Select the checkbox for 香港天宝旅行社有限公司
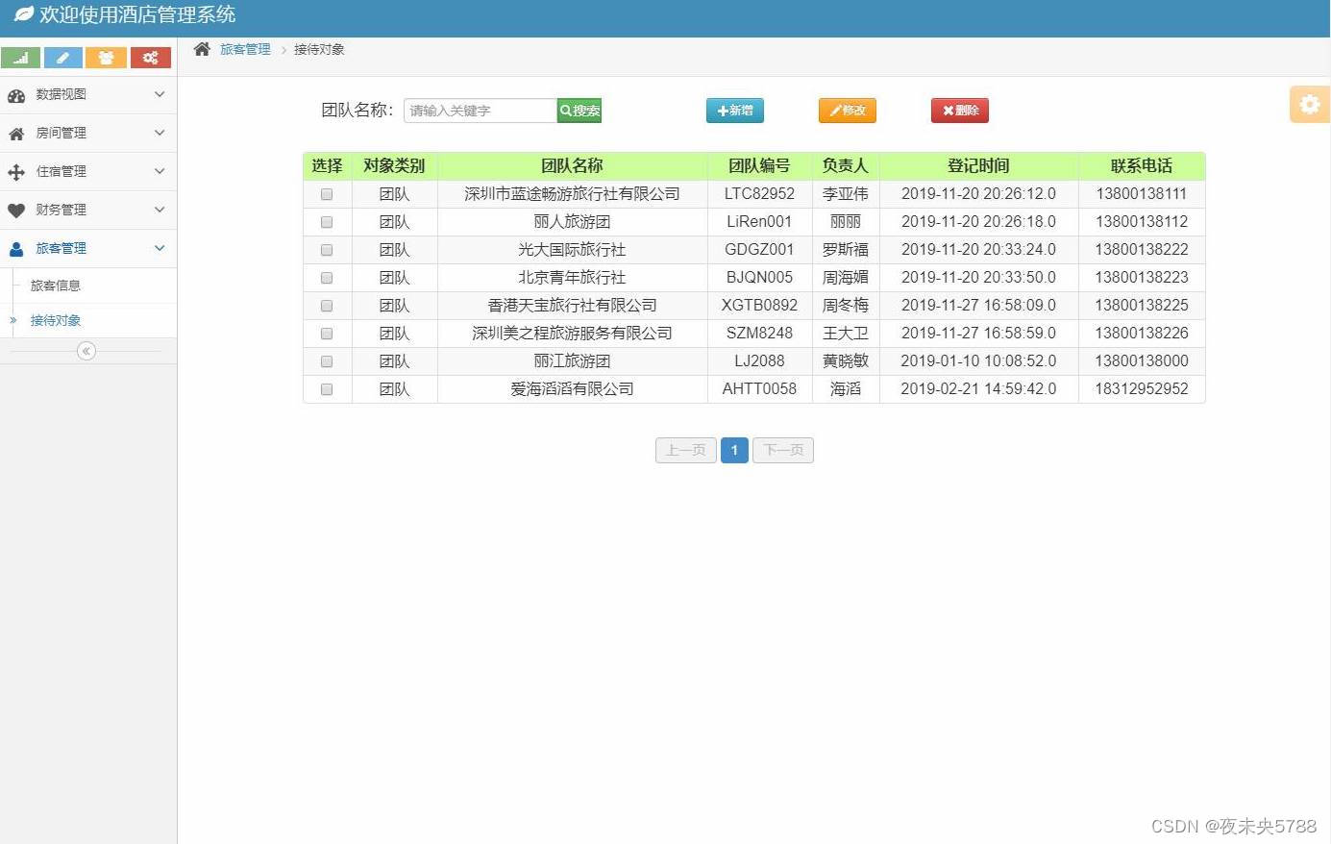The height and width of the screenshot is (844, 1331). [x=327, y=306]
